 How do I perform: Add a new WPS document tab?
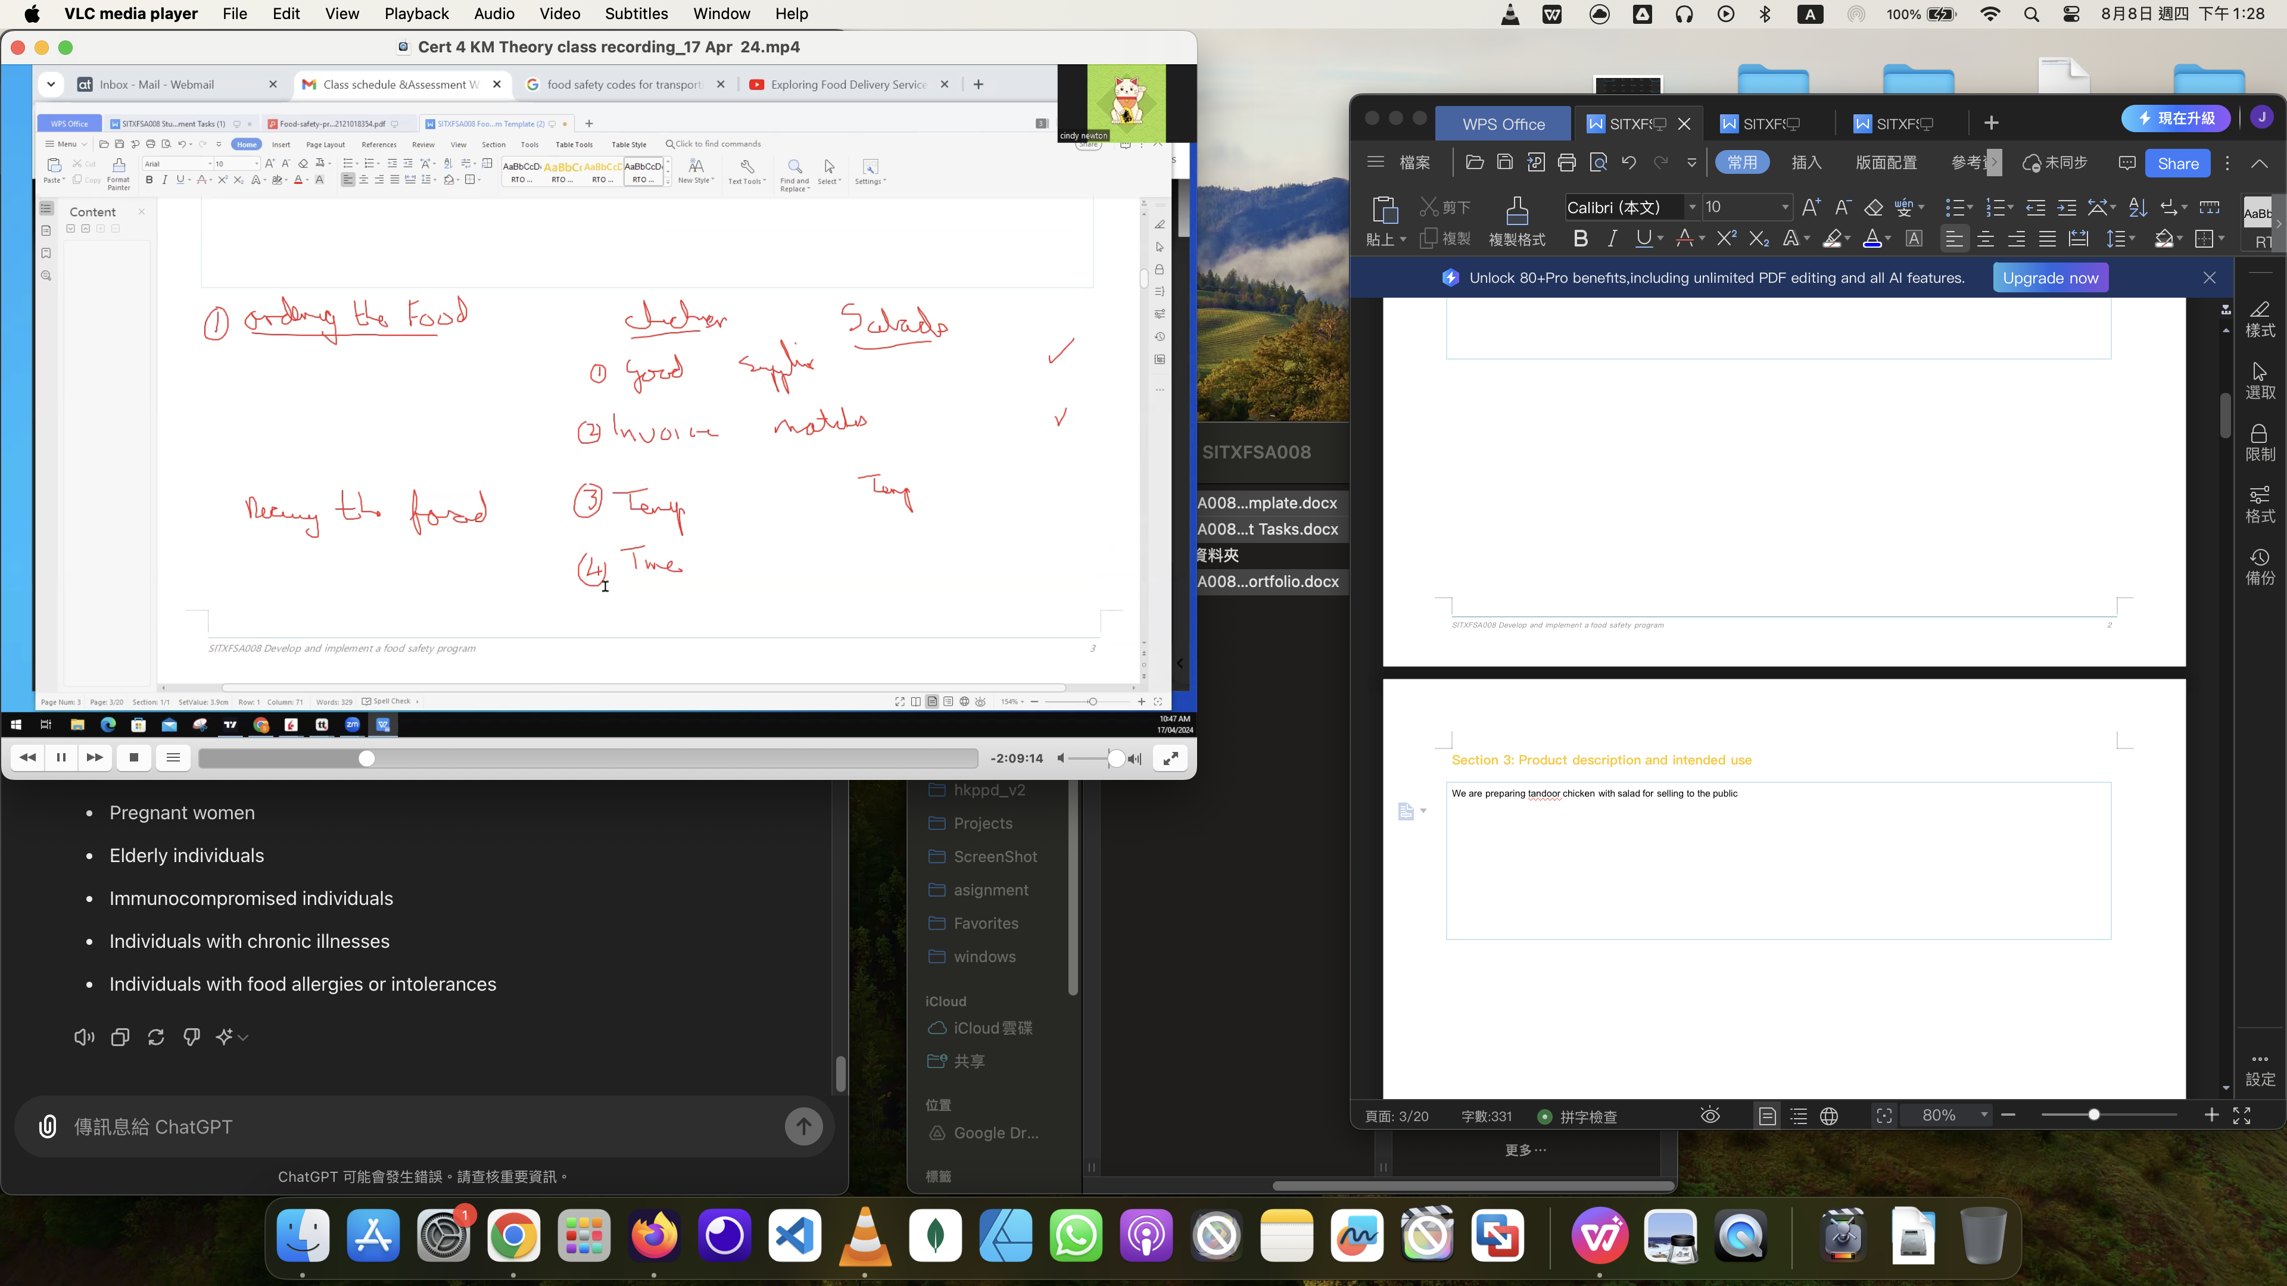coord(1990,123)
